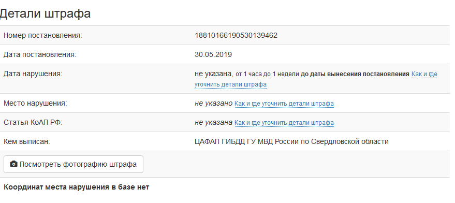
Task: Click the 'Детали штрафа' heading
Action: 45,13
